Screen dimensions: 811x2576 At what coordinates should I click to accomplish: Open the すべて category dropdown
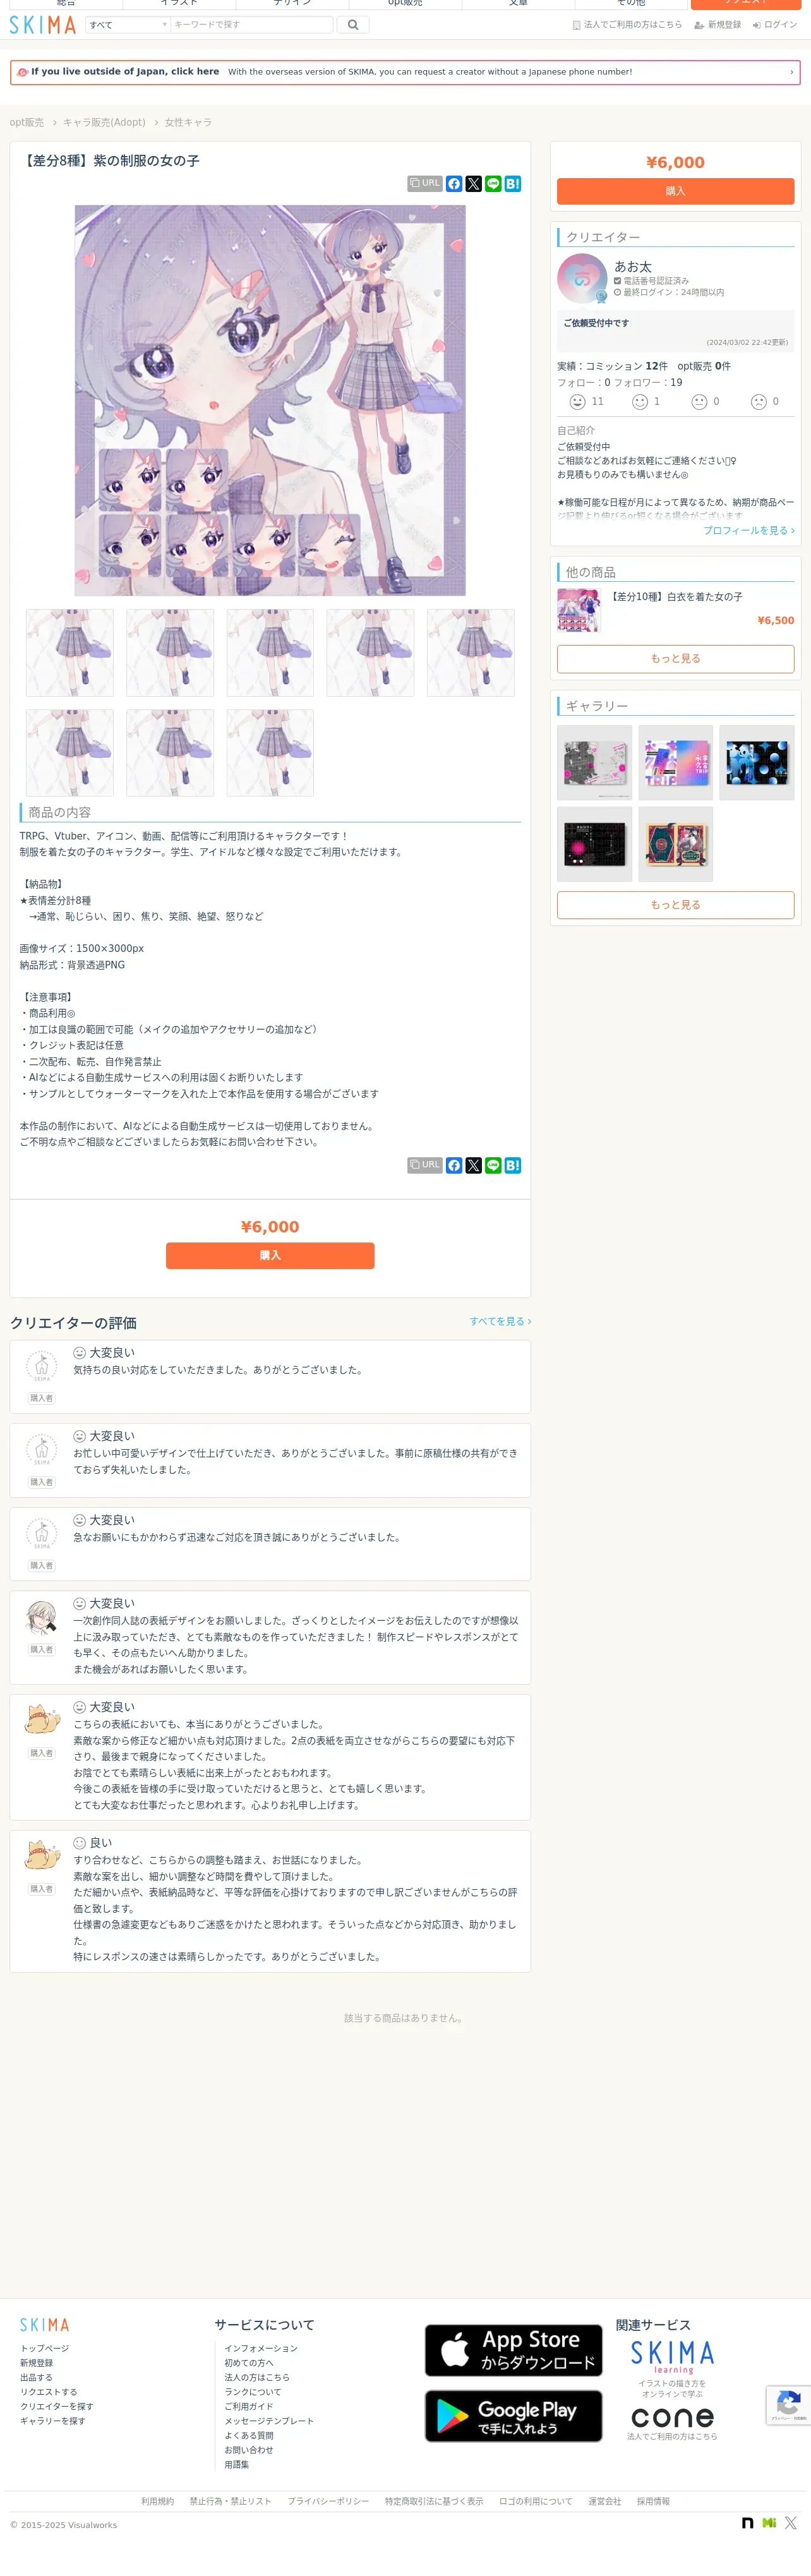coord(127,25)
